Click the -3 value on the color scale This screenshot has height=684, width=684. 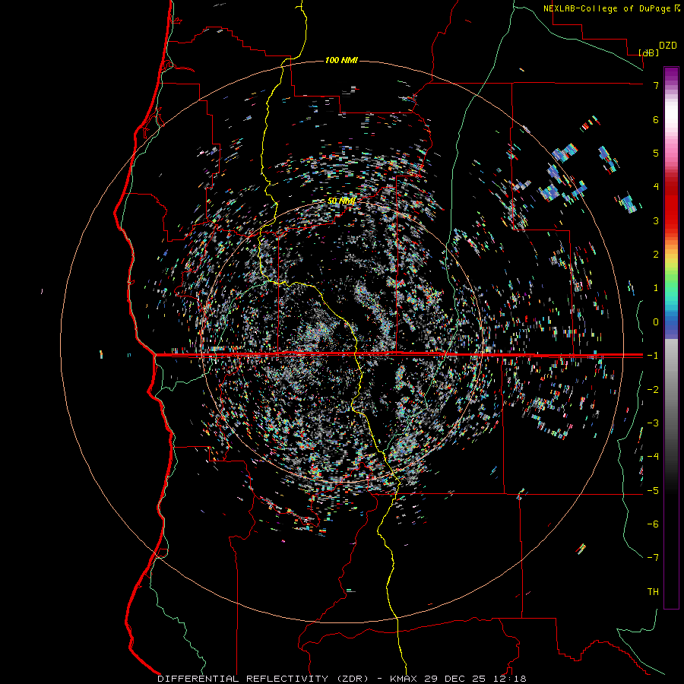[x=653, y=423]
